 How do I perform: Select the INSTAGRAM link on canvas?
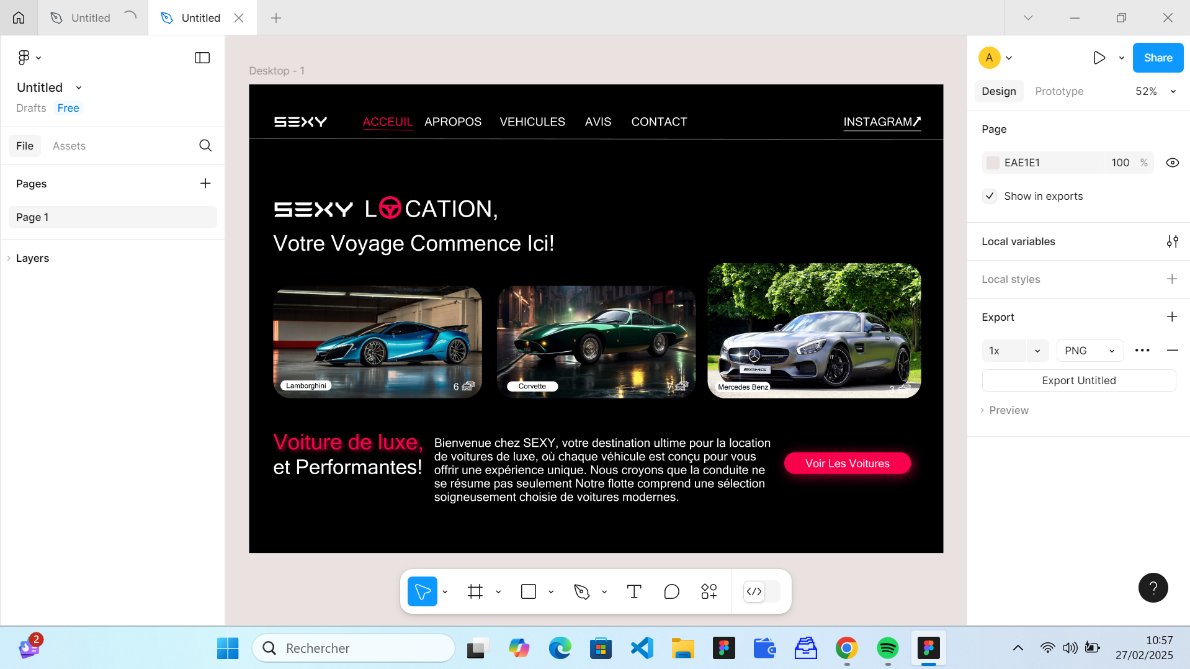tap(882, 122)
